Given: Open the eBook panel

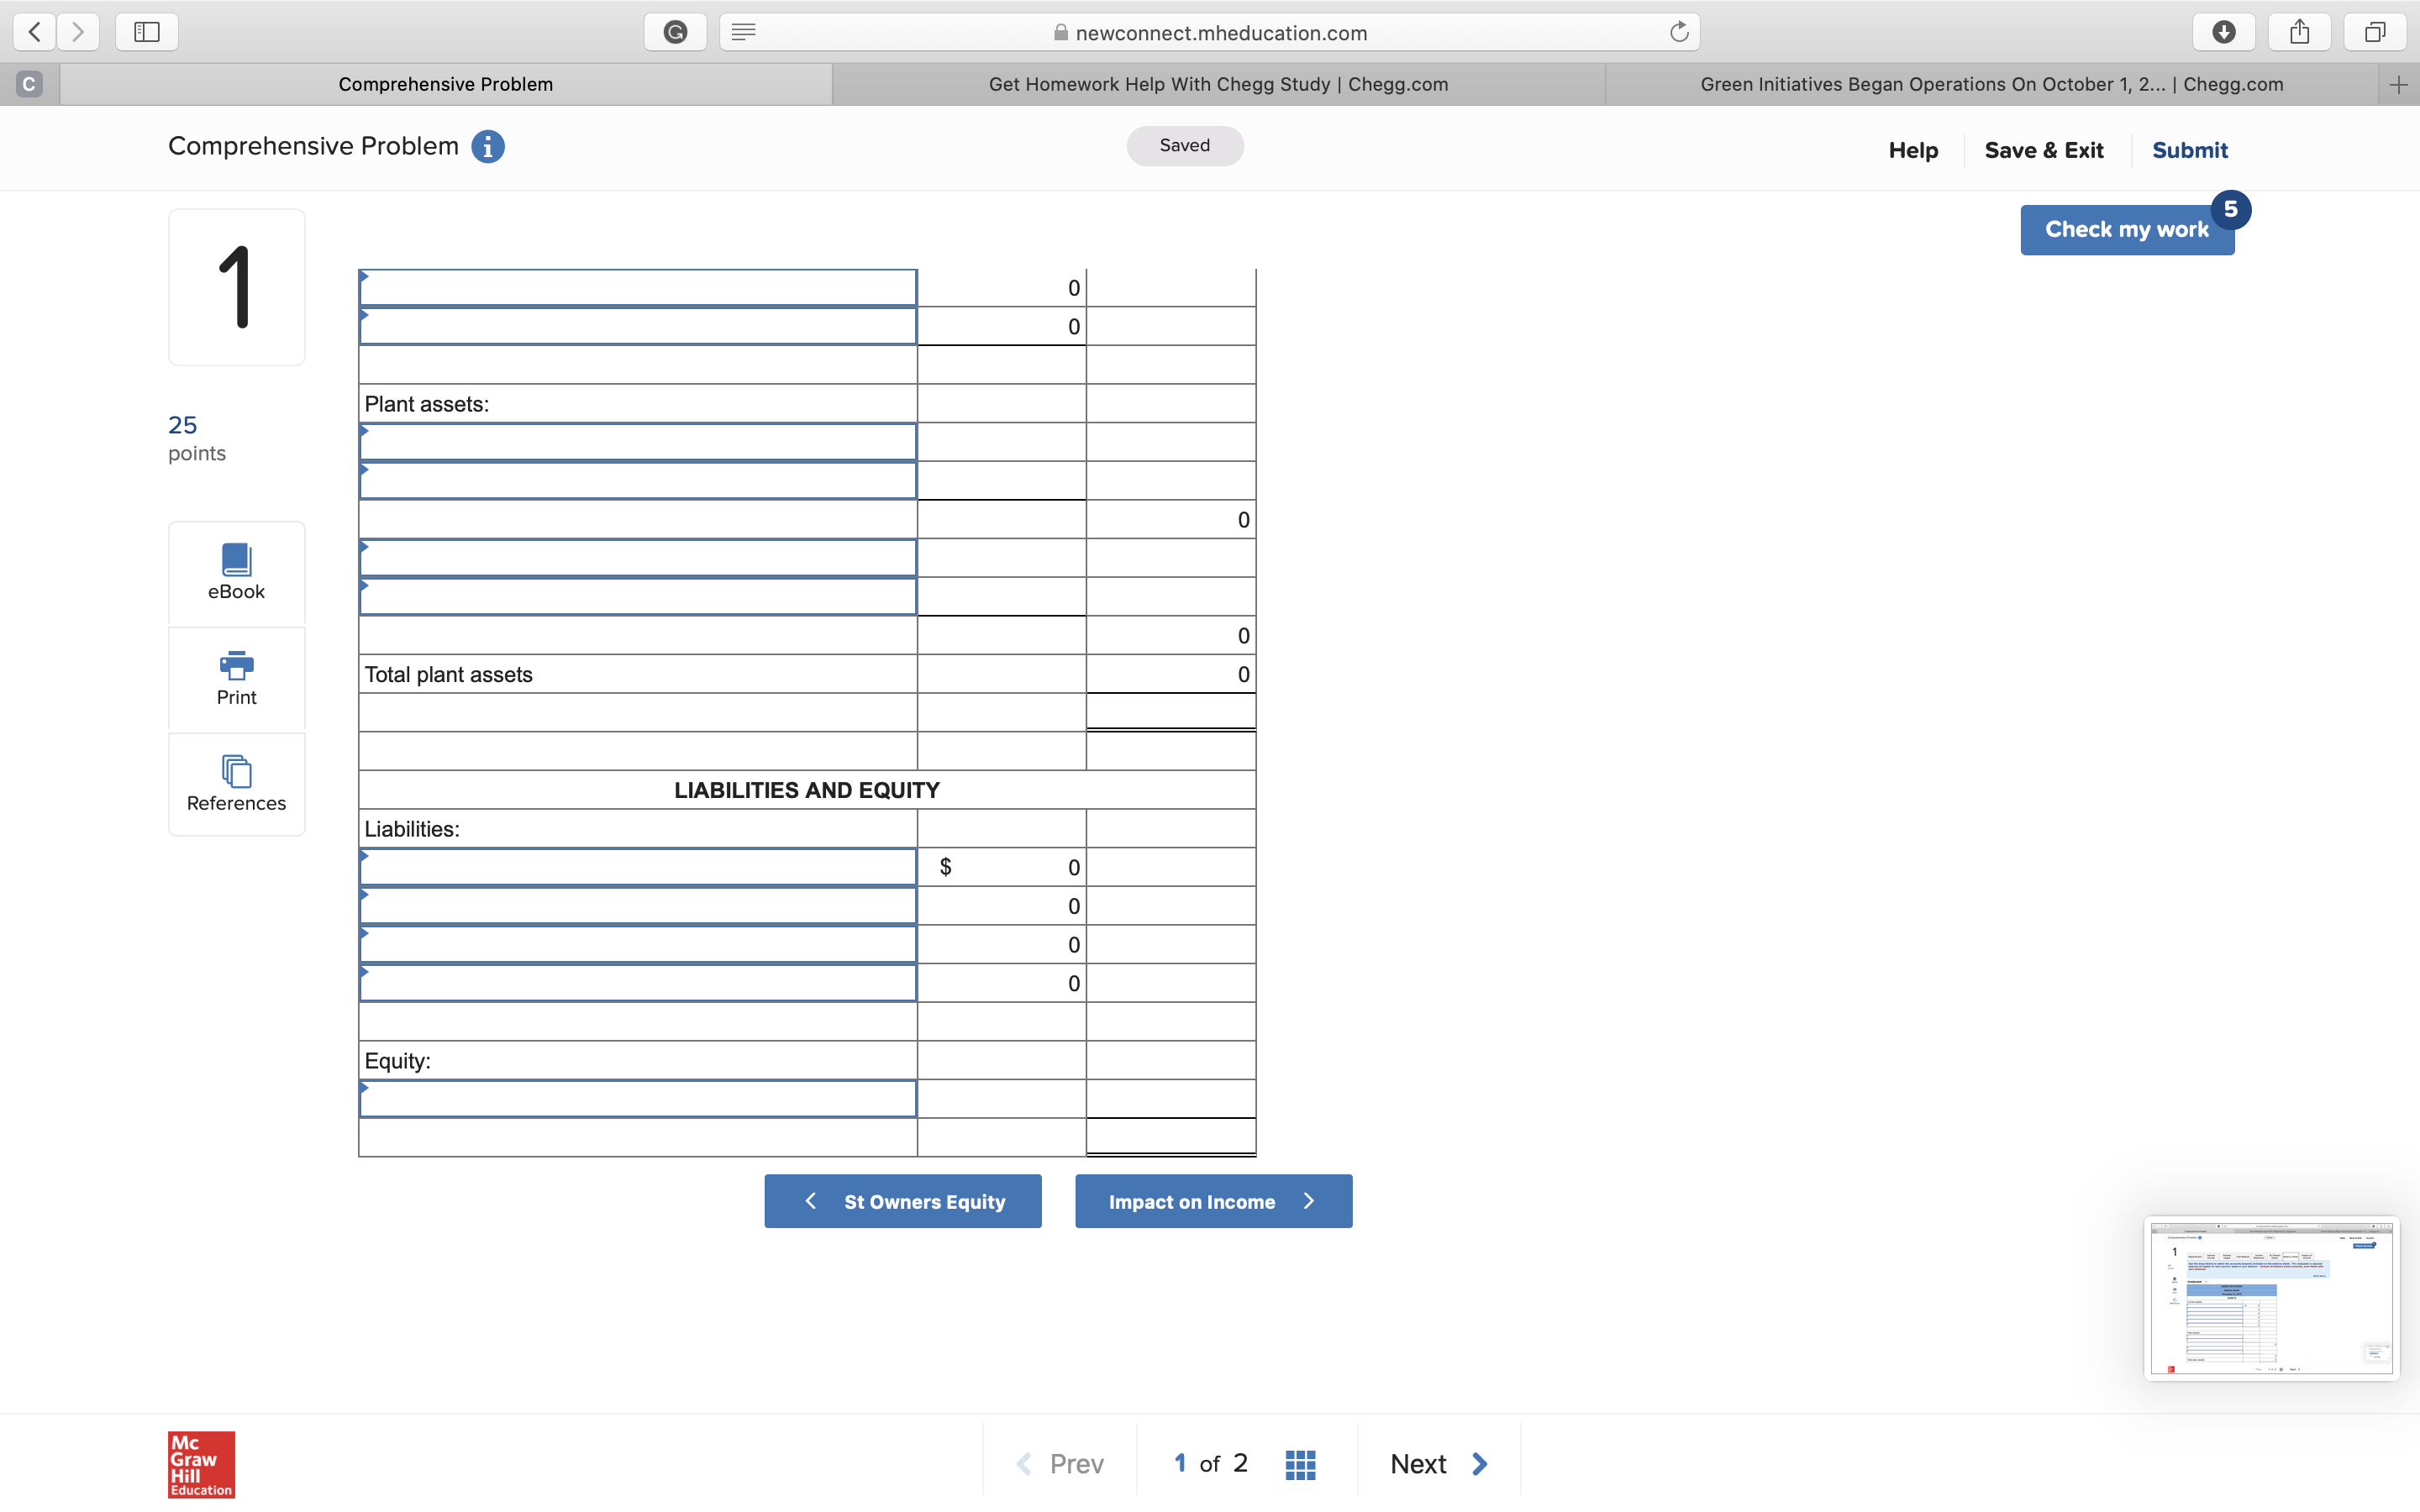Looking at the screenshot, I should (x=236, y=571).
